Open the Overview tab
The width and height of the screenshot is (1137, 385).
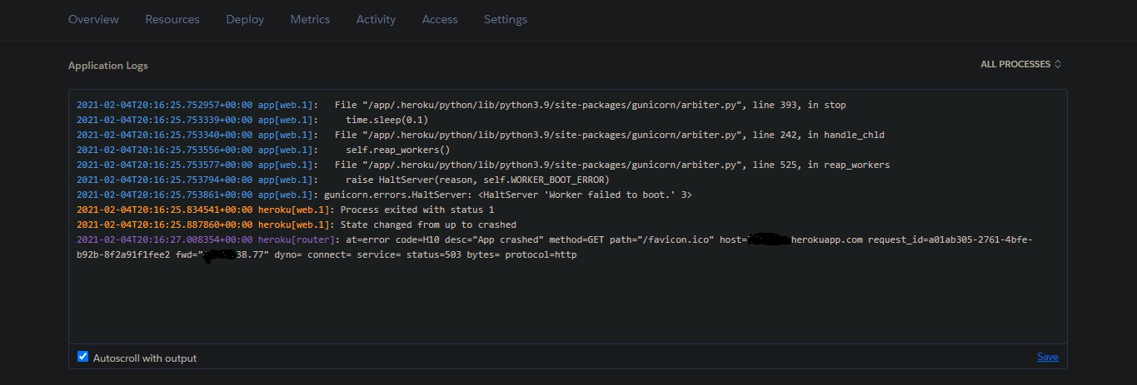point(93,19)
